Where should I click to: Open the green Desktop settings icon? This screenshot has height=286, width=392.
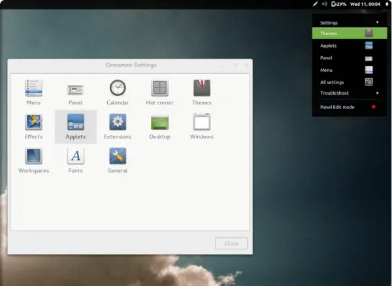pyautogui.click(x=160, y=122)
